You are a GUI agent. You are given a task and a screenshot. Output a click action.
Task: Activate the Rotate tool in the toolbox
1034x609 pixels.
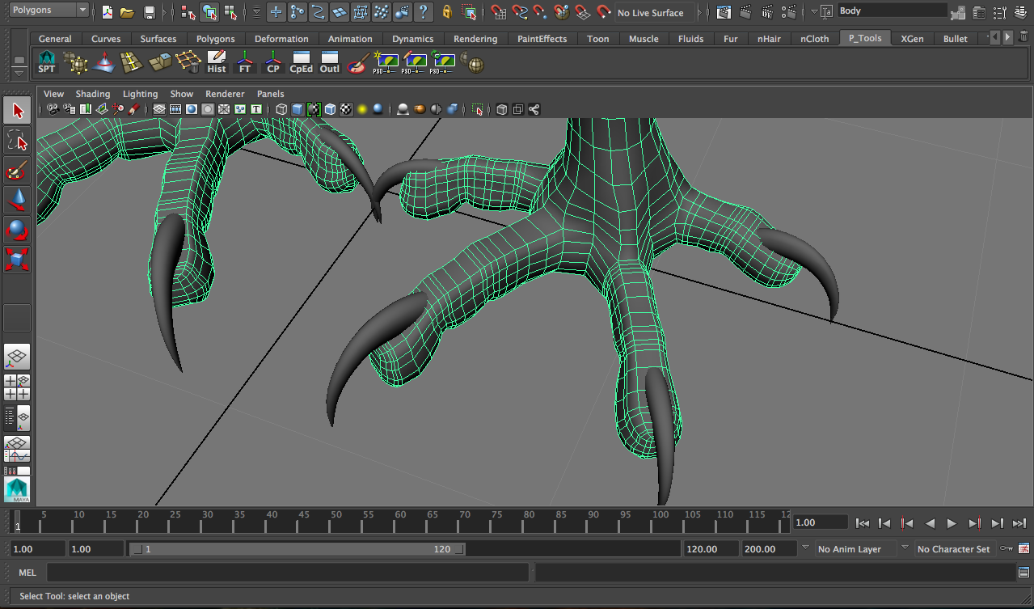[x=18, y=230]
